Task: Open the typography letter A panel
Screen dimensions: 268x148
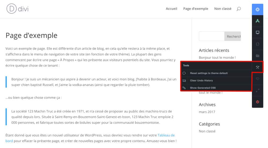Action: 258,21
